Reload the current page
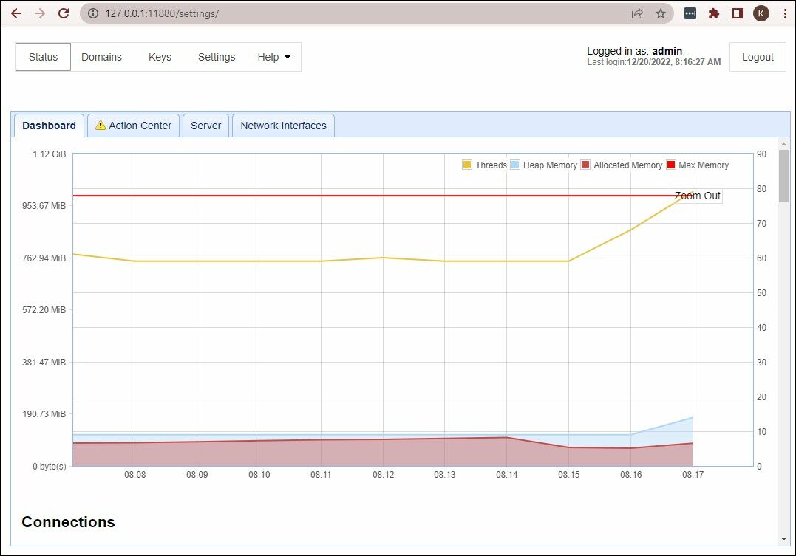Viewport: 796px width, 556px height. click(x=64, y=13)
